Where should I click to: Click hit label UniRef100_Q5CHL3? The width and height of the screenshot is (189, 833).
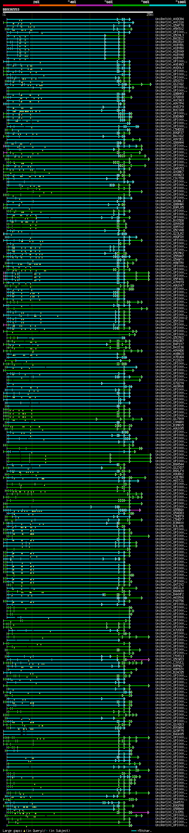coord(170,35)
